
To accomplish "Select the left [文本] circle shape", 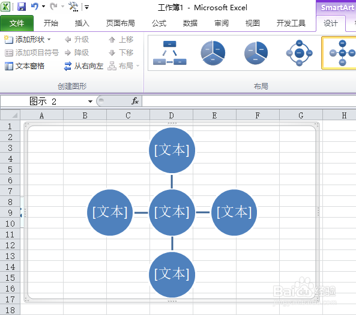I will pyautogui.click(x=110, y=212).
